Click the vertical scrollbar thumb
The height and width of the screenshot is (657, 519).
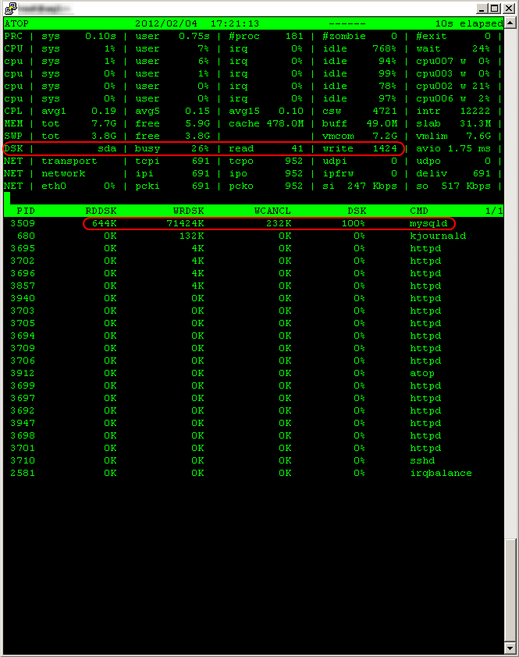(x=510, y=589)
